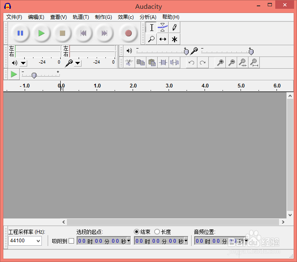Open output meter dropdown arrow
Viewport: 297px width, 262px height.
(23, 63)
